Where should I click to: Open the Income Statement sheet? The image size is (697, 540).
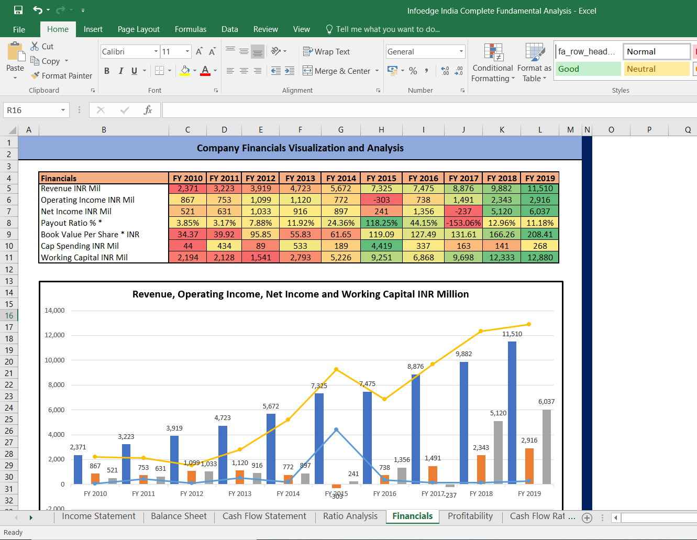click(x=98, y=516)
